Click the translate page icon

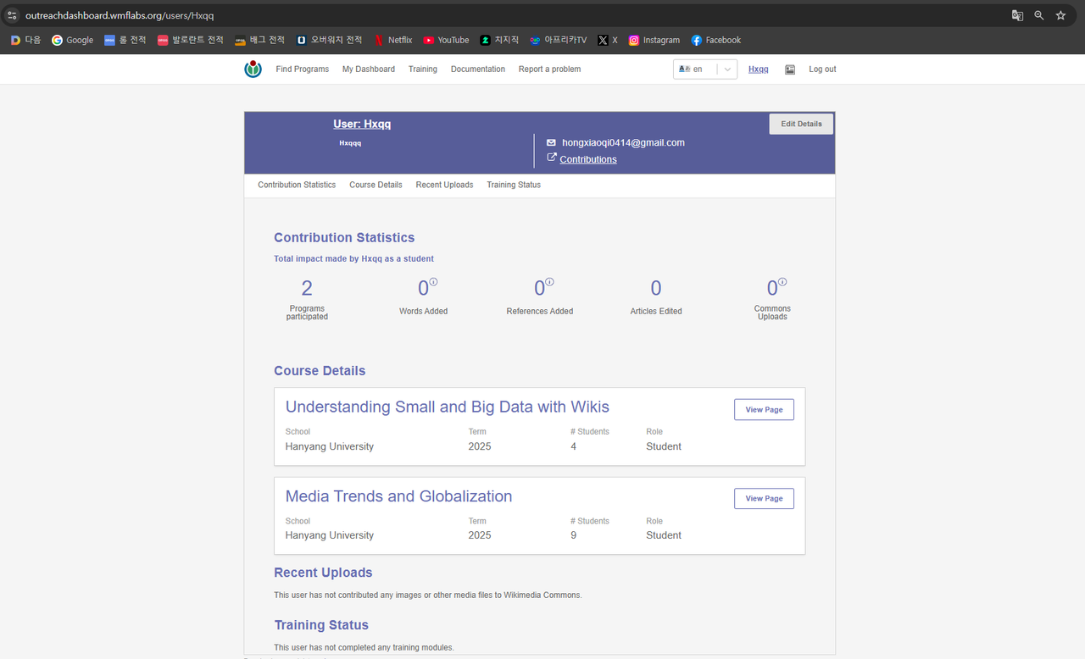[x=1017, y=15]
